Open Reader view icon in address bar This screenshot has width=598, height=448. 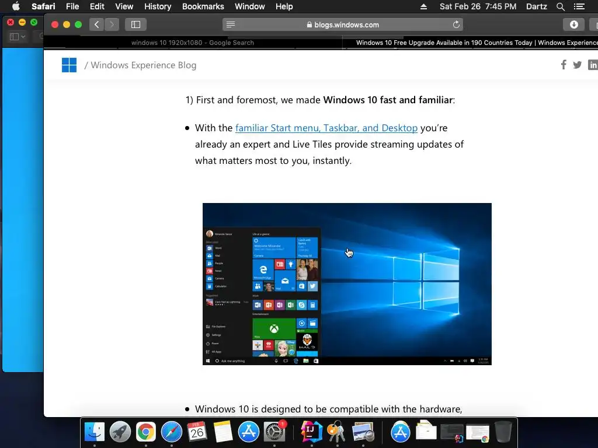(230, 24)
